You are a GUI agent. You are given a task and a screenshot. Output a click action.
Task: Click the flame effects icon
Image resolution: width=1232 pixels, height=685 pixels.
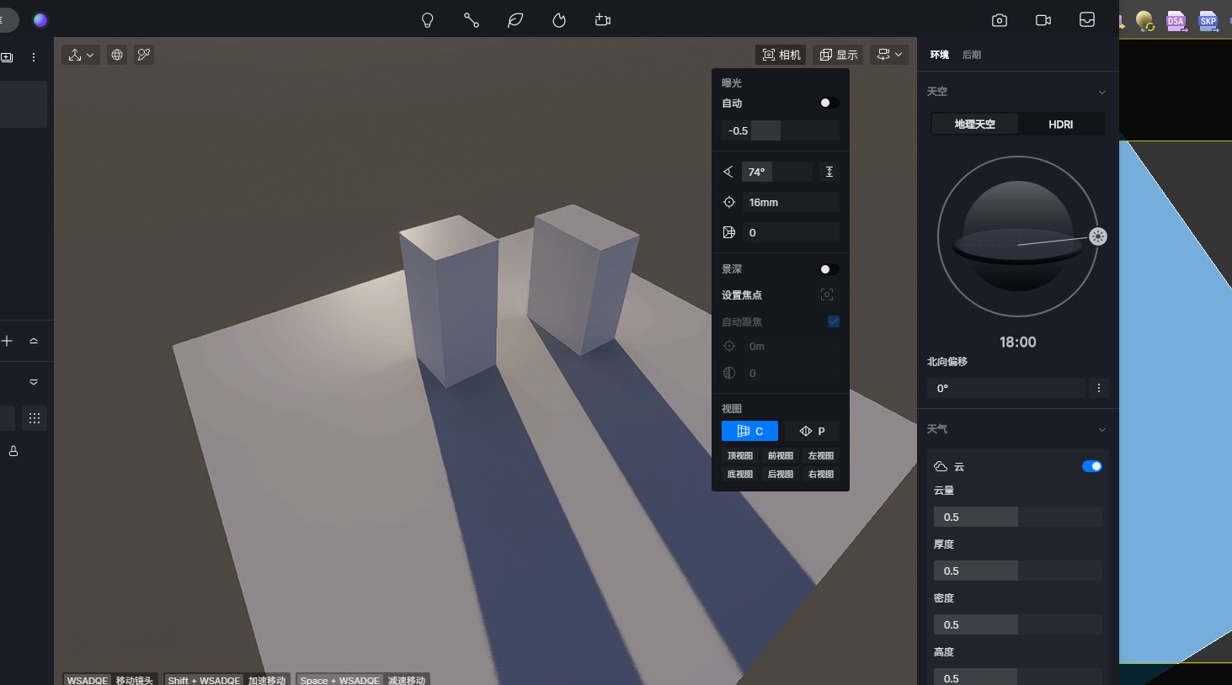[559, 20]
